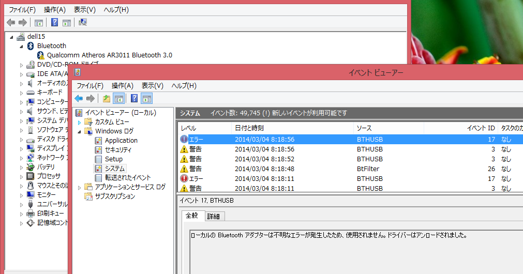Expand 印刷キュー node in Device Manager
Screen dimensions: 523x274
click(x=21, y=214)
